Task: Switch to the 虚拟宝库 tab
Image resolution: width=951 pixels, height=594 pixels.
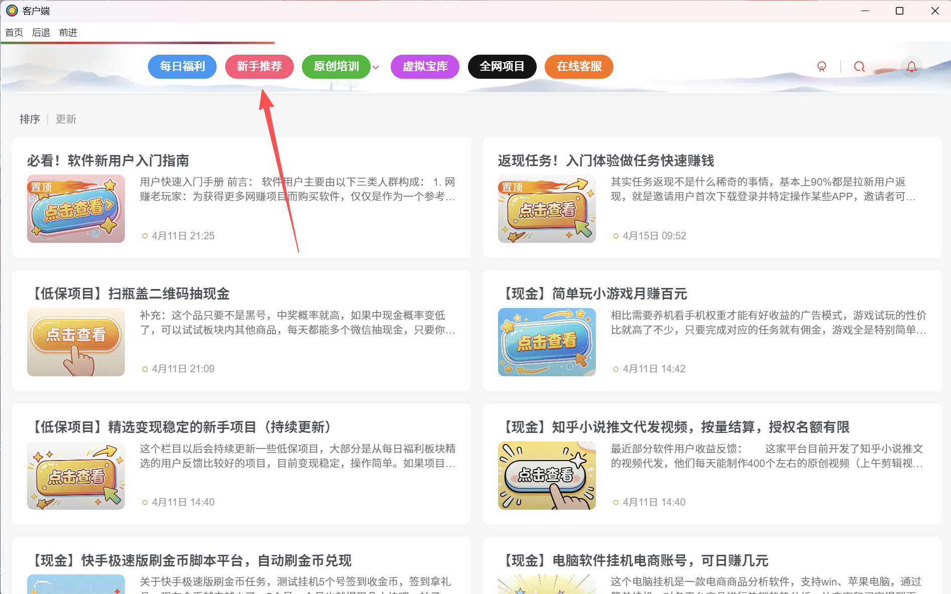Action: pyautogui.click(x=425, y=67)
